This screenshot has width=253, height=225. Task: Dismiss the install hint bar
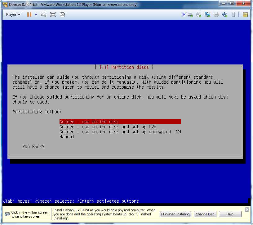pyautogui.click(x=247, y=210)
